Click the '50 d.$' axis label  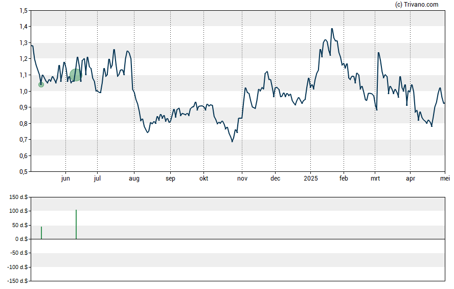pos(20,225)
